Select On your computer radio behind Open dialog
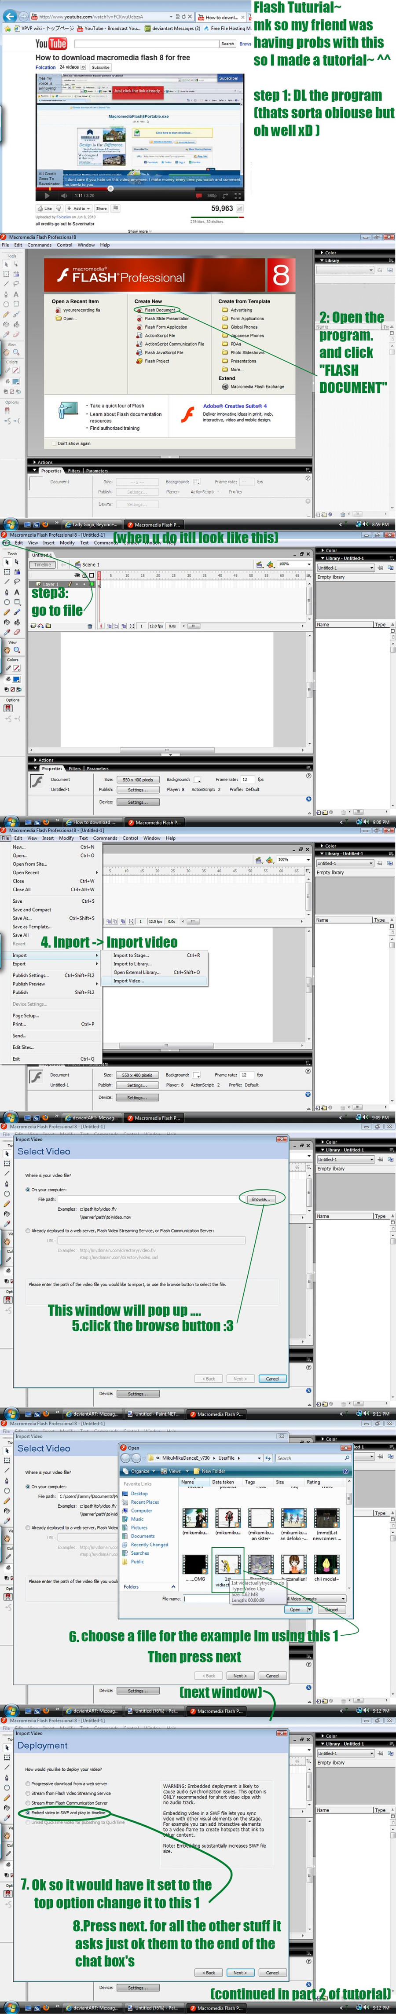This screenshot has width=396, height=2014. pos(28,1487)
